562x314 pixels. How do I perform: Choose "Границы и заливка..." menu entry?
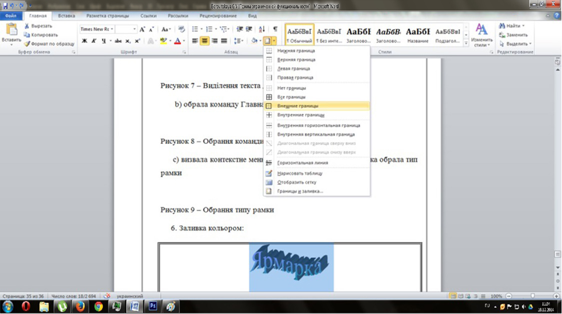pyautogui.click(x=300, y=191)
